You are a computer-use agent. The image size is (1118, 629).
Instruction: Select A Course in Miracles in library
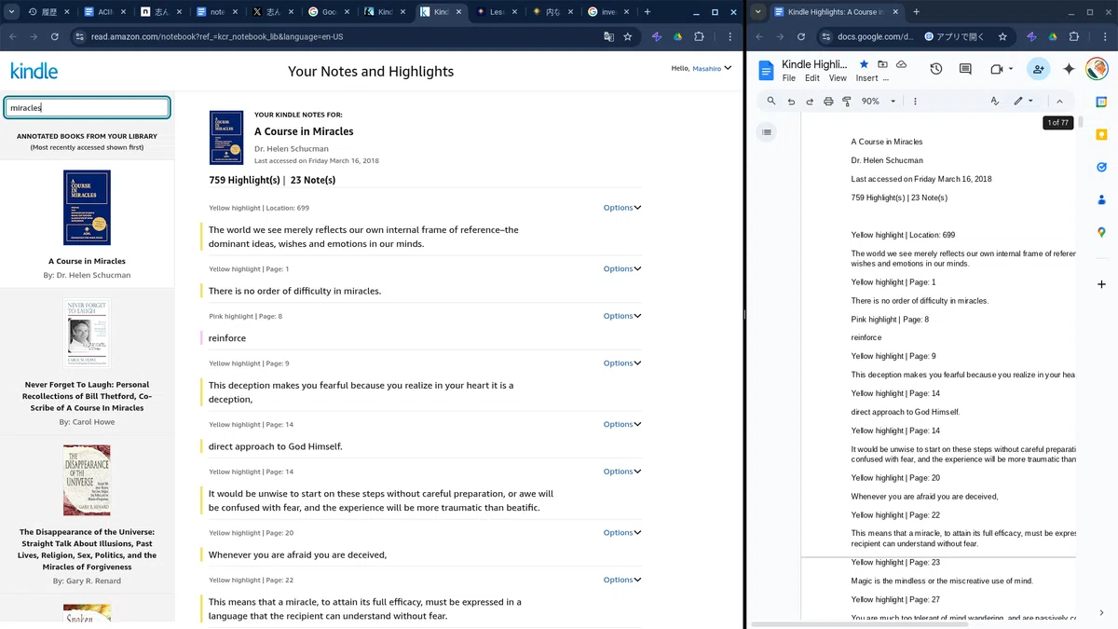[x=87, y=224]
